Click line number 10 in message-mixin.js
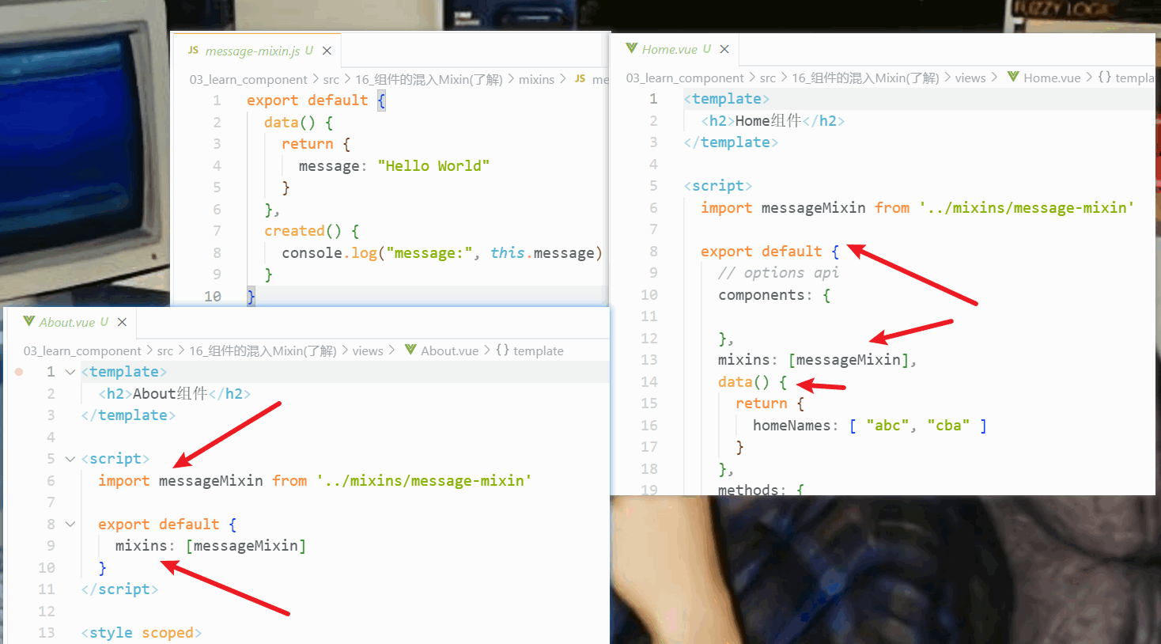Screen dimensions: 1161x644 click(x=213, y=296)
